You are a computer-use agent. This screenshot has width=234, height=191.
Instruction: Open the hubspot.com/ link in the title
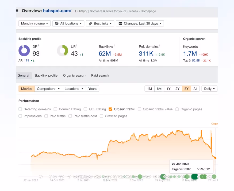click(57, 11)
